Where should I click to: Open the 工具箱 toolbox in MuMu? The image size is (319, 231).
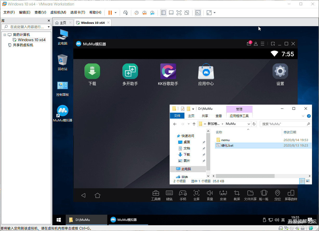(x=156, y=195)
